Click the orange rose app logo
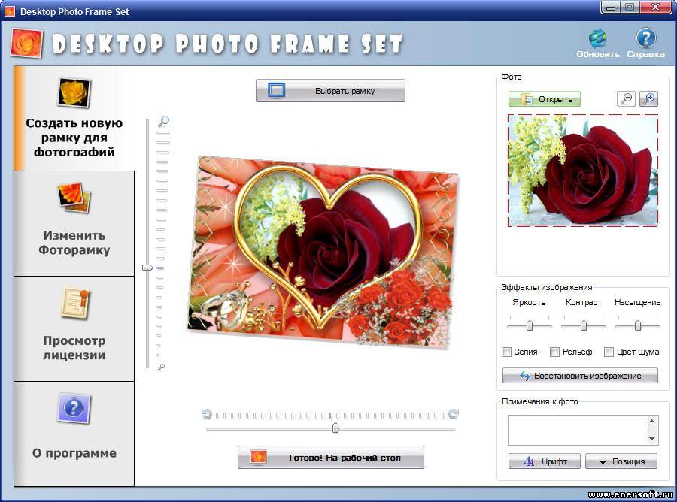This screenshot has width=677, height=502. (27, 43)
